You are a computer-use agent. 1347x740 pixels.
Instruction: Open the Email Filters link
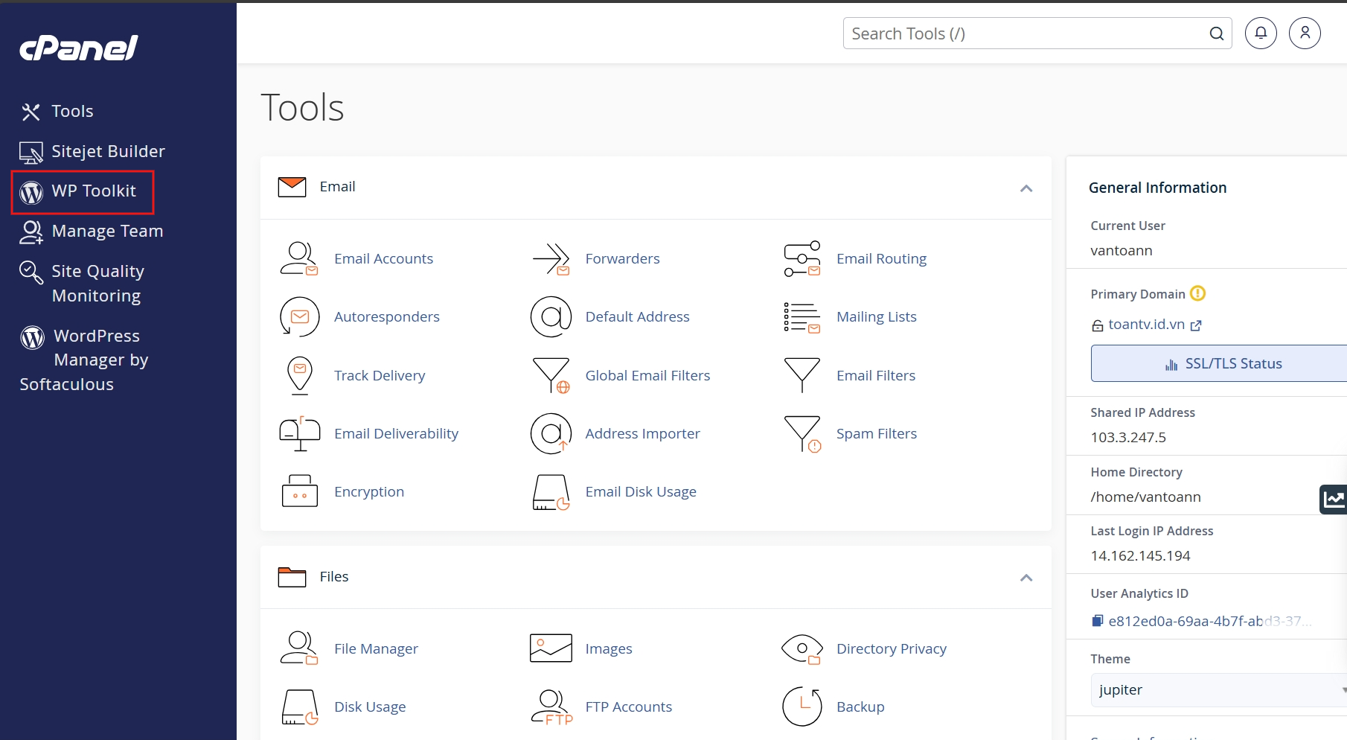point(876,376)
